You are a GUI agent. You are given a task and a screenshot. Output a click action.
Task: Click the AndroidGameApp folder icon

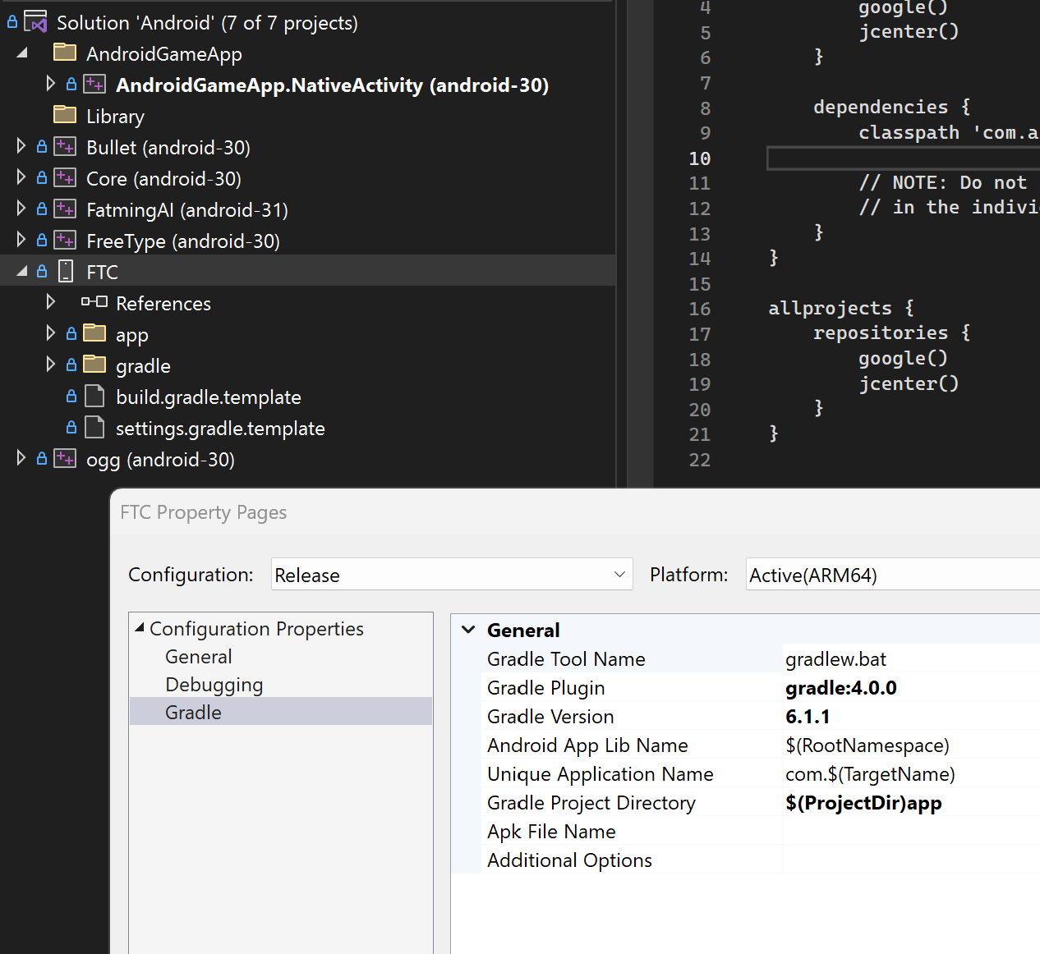tap(65, 53)
